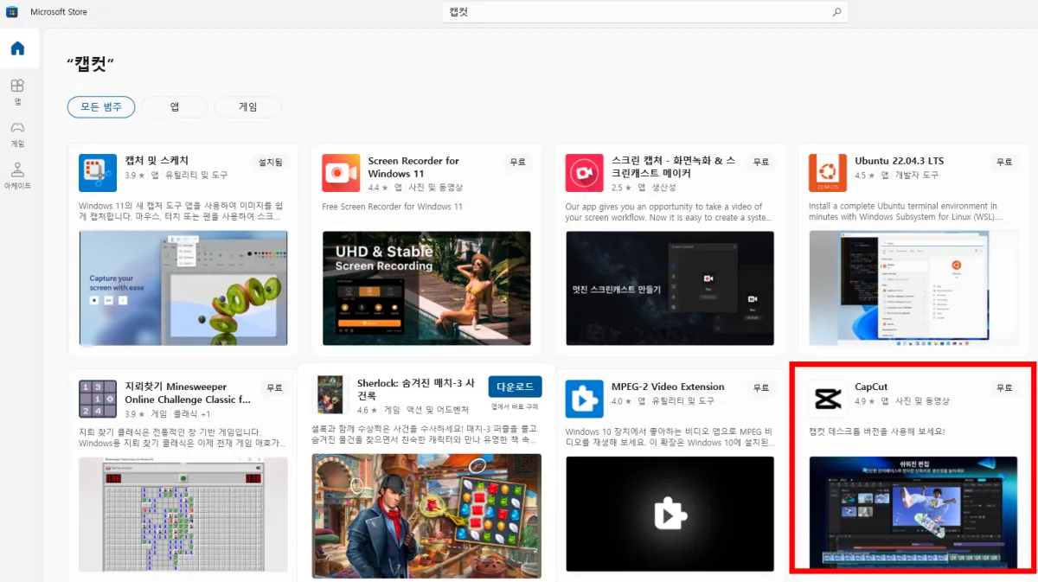Click the Ubuntu 4.5 star rating text

(x=866, y=176)
